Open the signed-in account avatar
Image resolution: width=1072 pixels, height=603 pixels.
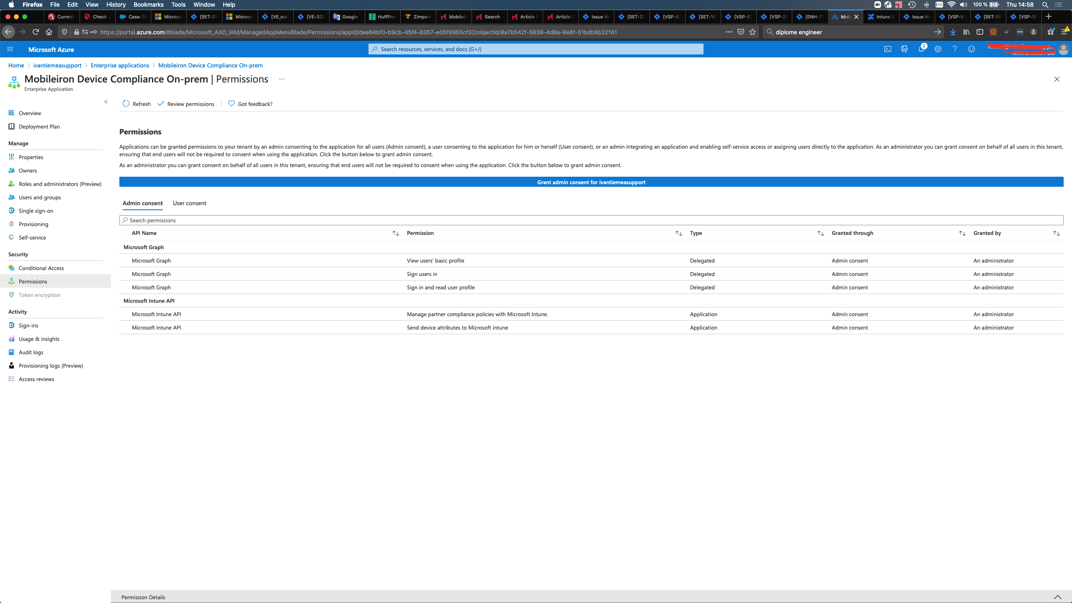point(1064,49)
